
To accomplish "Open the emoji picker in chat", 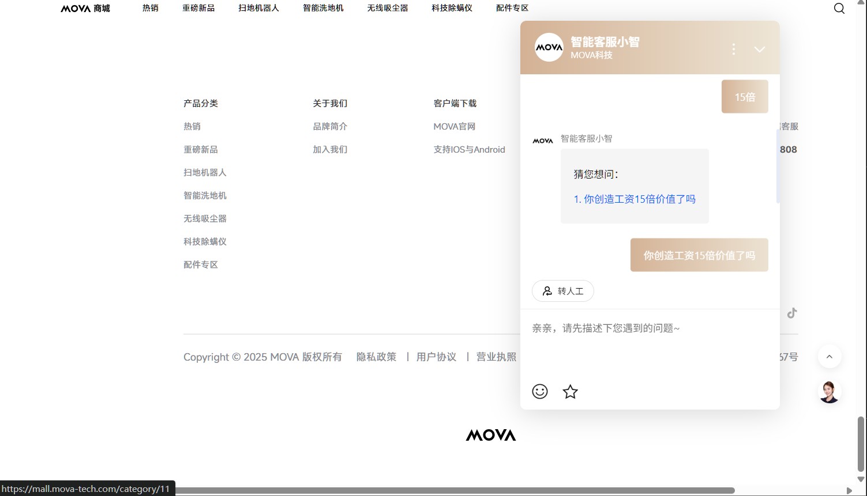I will point(540,392).
